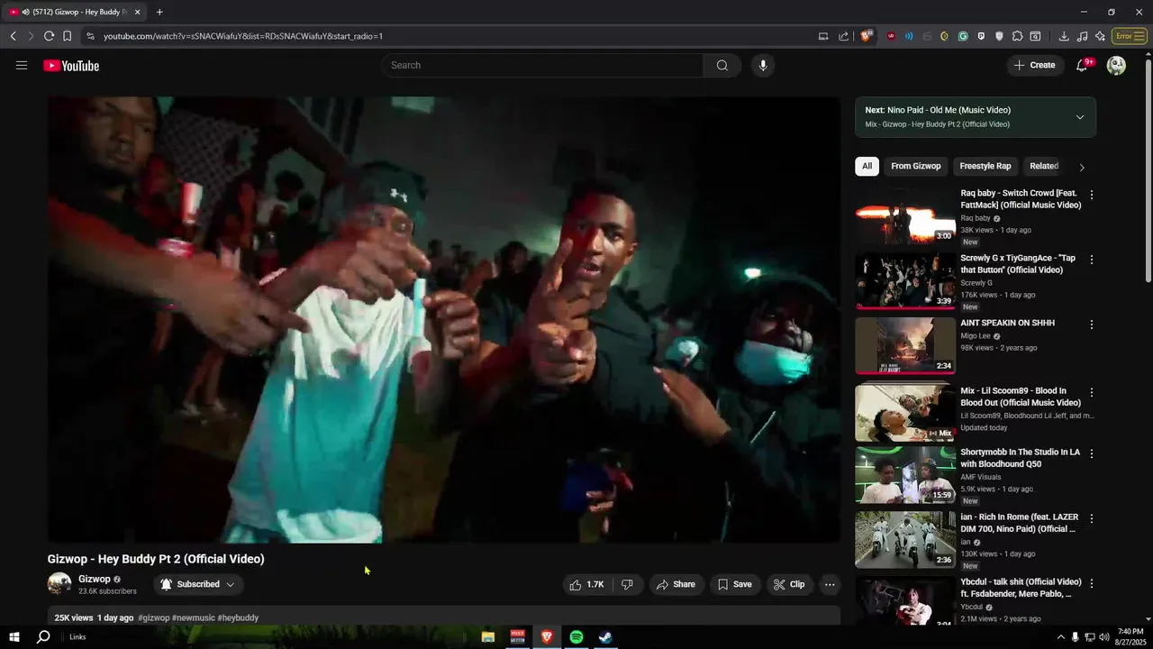Focus the YouTube search field

pyautogui.click(x=542, y=65)
